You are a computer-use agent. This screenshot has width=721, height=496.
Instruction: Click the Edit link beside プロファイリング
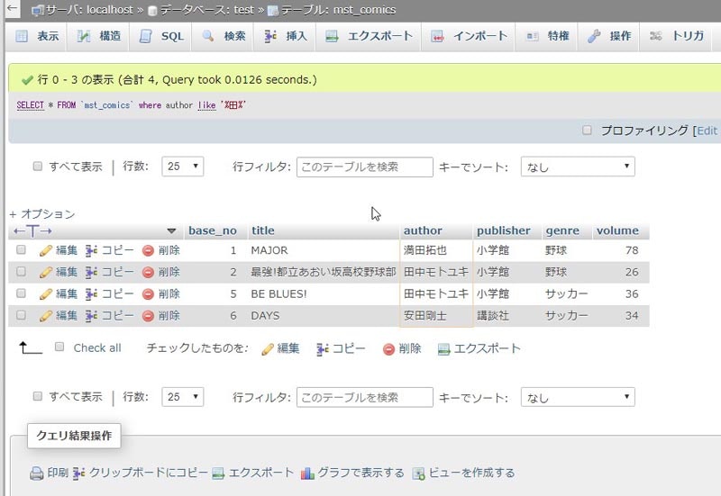pos(707,131)
